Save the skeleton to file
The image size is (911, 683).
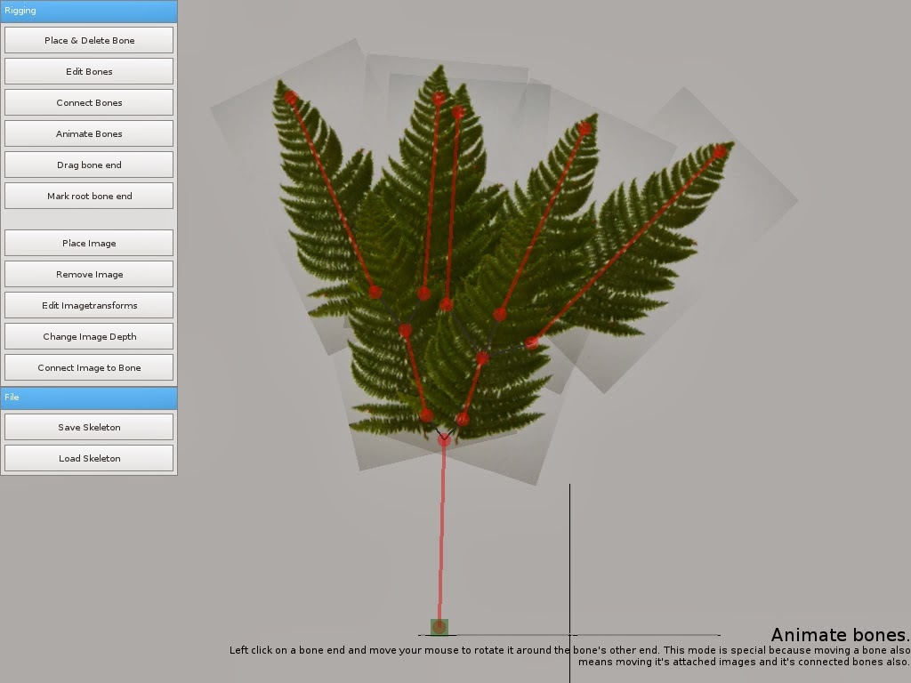pyautogui.click(x=89, y=427)
